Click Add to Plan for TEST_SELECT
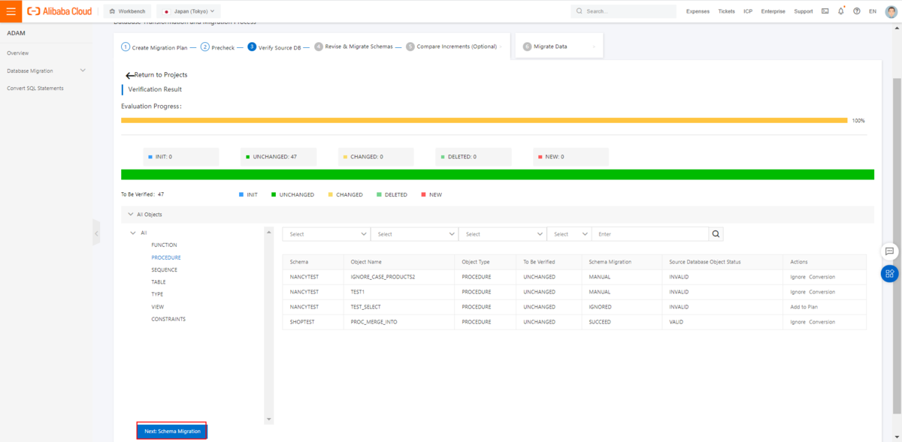Screen dimensions: 902x442 [804, 307]
